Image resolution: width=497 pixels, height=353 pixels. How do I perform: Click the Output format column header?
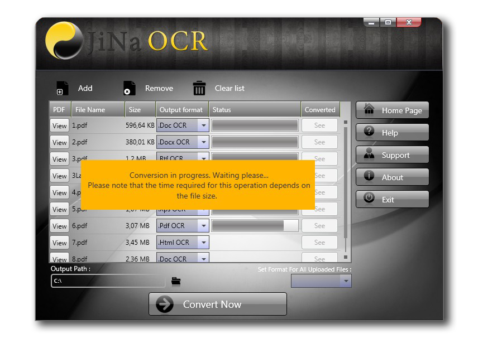tap(182, 109)
